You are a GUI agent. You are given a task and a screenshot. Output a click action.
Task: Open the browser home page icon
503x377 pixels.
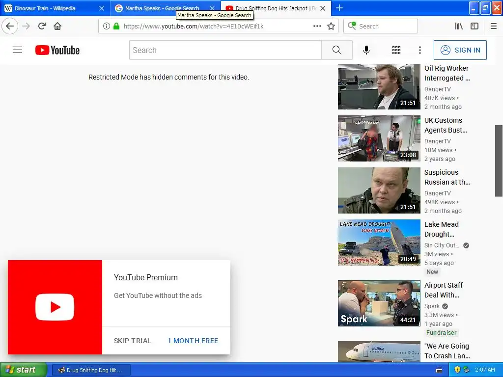point(57,27)
